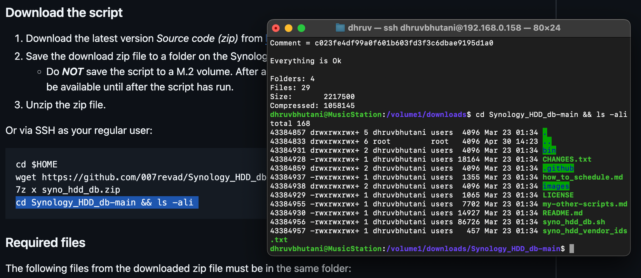Click the green zoom button of the terminal
This screenshot has width=641, height=278.
tap(301, 28)
